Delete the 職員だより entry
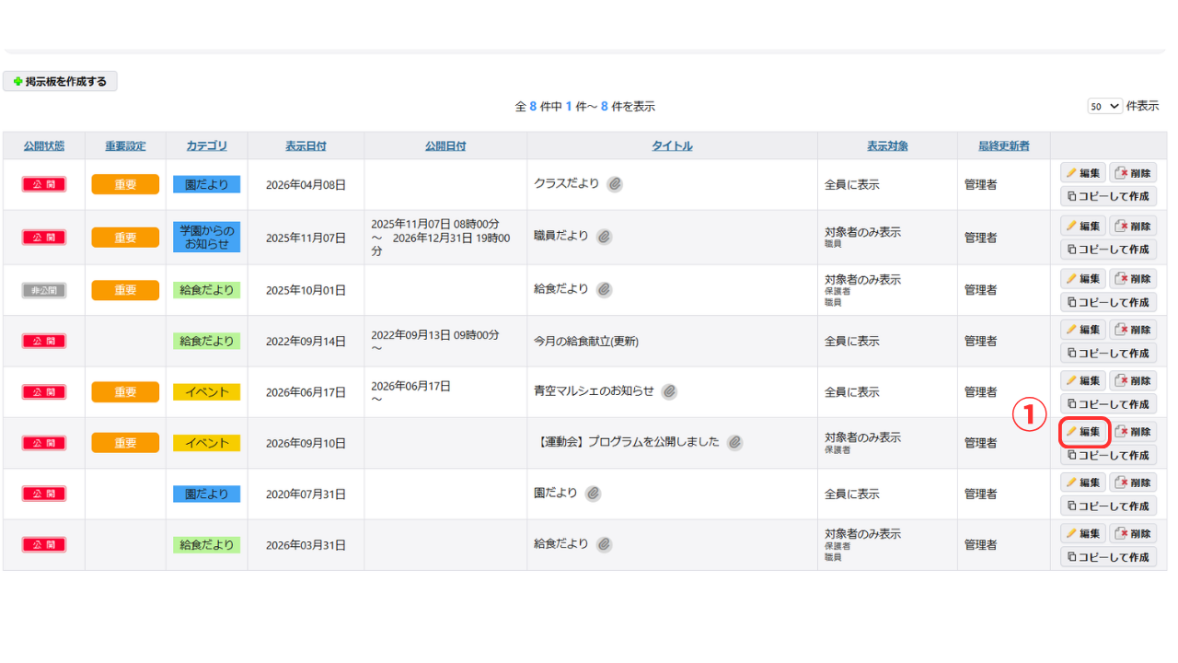The height and width of the screenshot is (663, 1178). pyautogui.click(x=1133, y=226)
